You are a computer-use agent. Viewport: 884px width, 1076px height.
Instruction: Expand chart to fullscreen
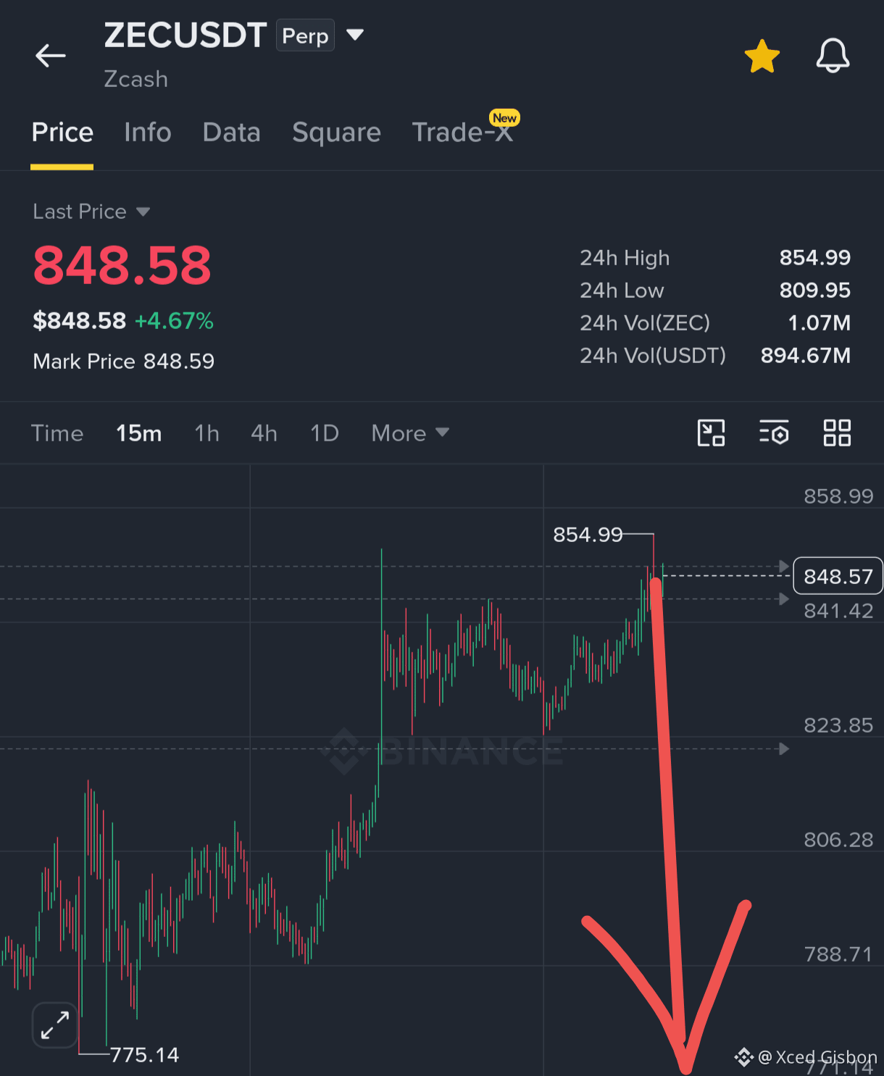pyautogui.click(x=55, y=1025)
